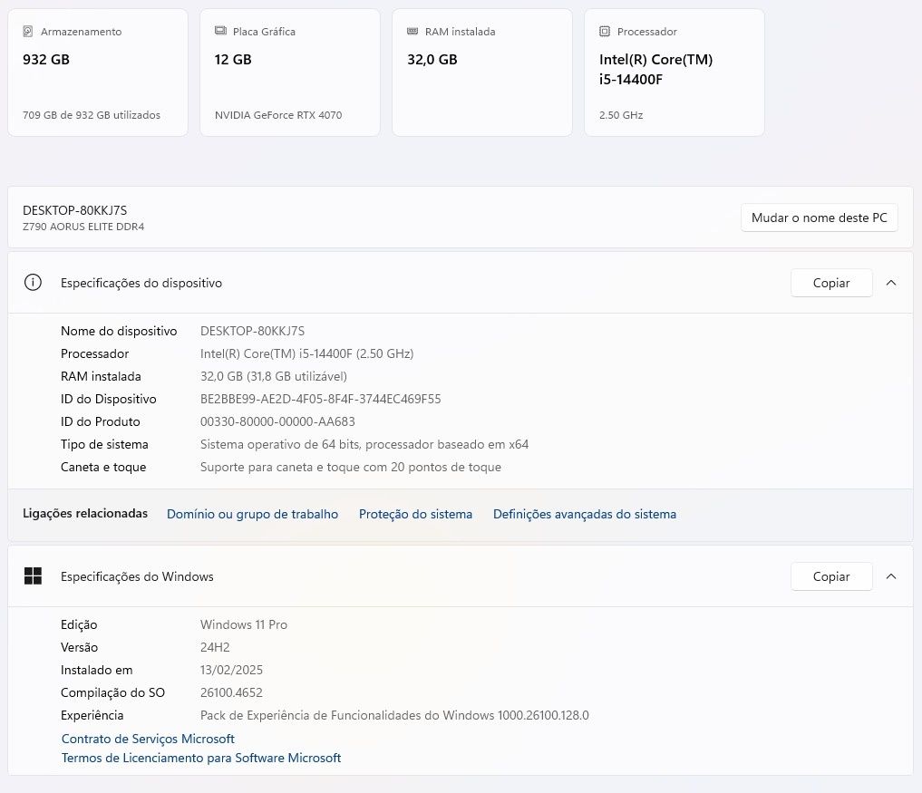Image resolution: width=922 pixels, height=793 pixels.
Task: Click the Z790 AORUS ELITE DDR4 text
Action: (x=82, y=227)
